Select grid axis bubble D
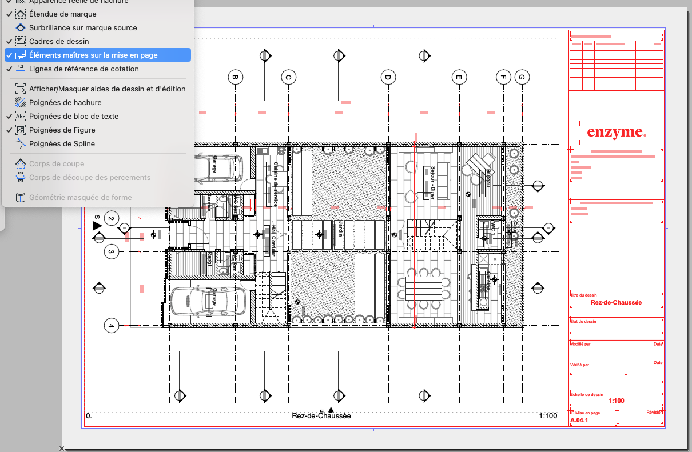The height and width of the screenshot is (452, 692). pyautogui.click(x=388, y=77)
